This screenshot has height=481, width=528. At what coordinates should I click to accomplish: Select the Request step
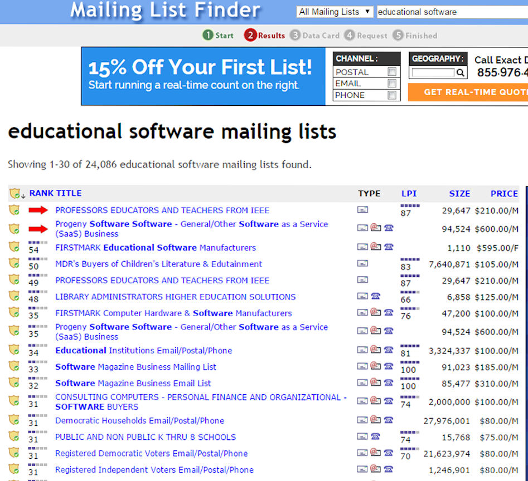[x=366, y=35]
